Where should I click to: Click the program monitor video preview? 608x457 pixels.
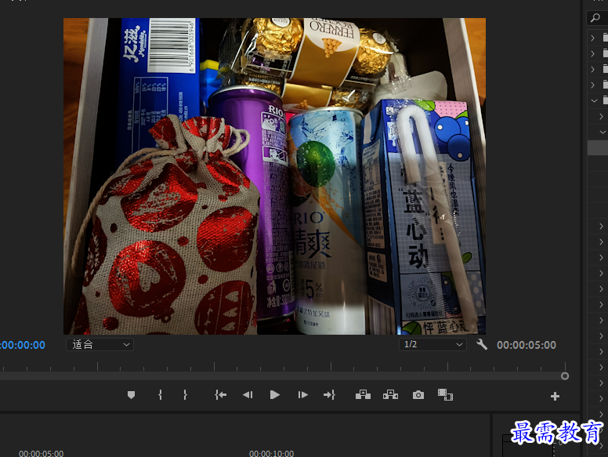[274, 176]
